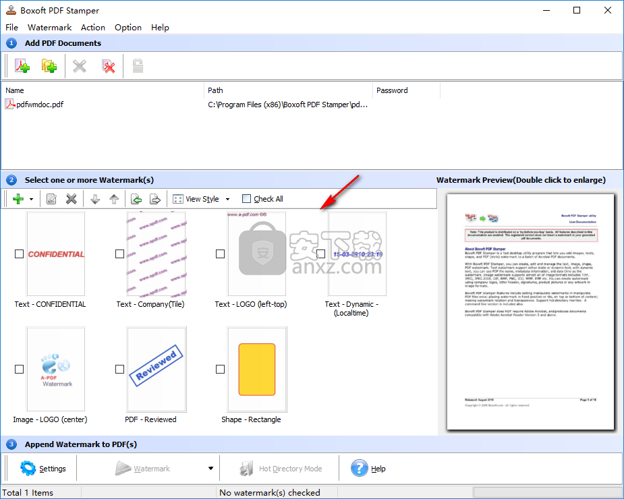The image size is (624, 499).
Task: Maximize the Boxoft PDF Stamper window
Action: tap(577, 10)
